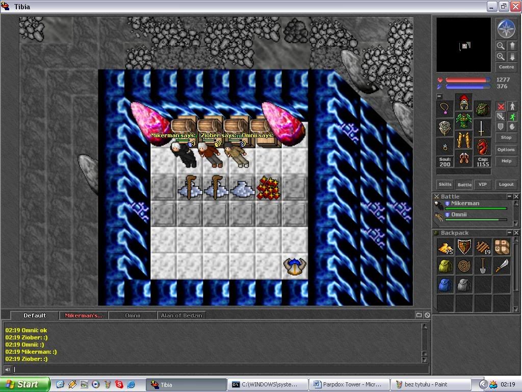Open the Help menu
Viewport: 522px width, 392px height.
(506, 161)
